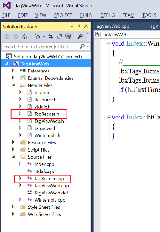Select TagReader.h file
This screenshot has height=232, width=160.
47,114
